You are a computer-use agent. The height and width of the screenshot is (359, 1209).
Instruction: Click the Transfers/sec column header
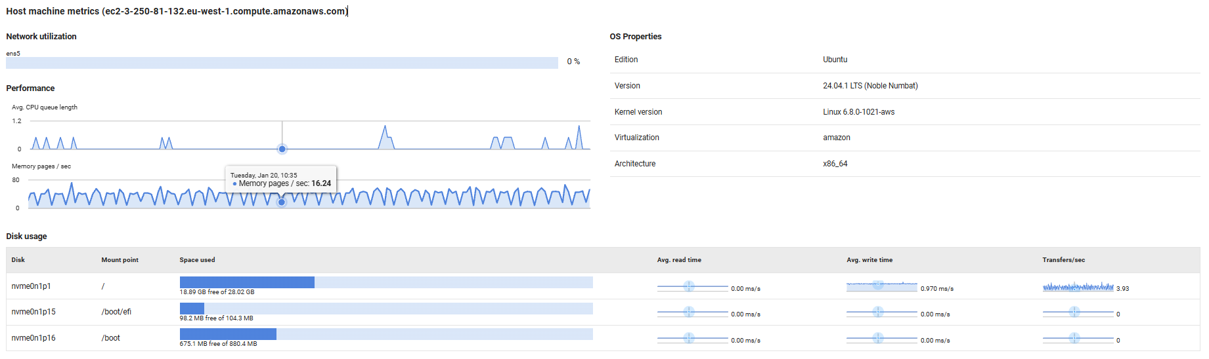[1063, 260]
